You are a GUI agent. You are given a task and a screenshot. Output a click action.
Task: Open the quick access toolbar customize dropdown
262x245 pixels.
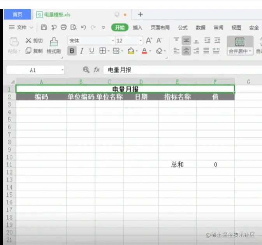pyautogui.click(x=104, y=27)
